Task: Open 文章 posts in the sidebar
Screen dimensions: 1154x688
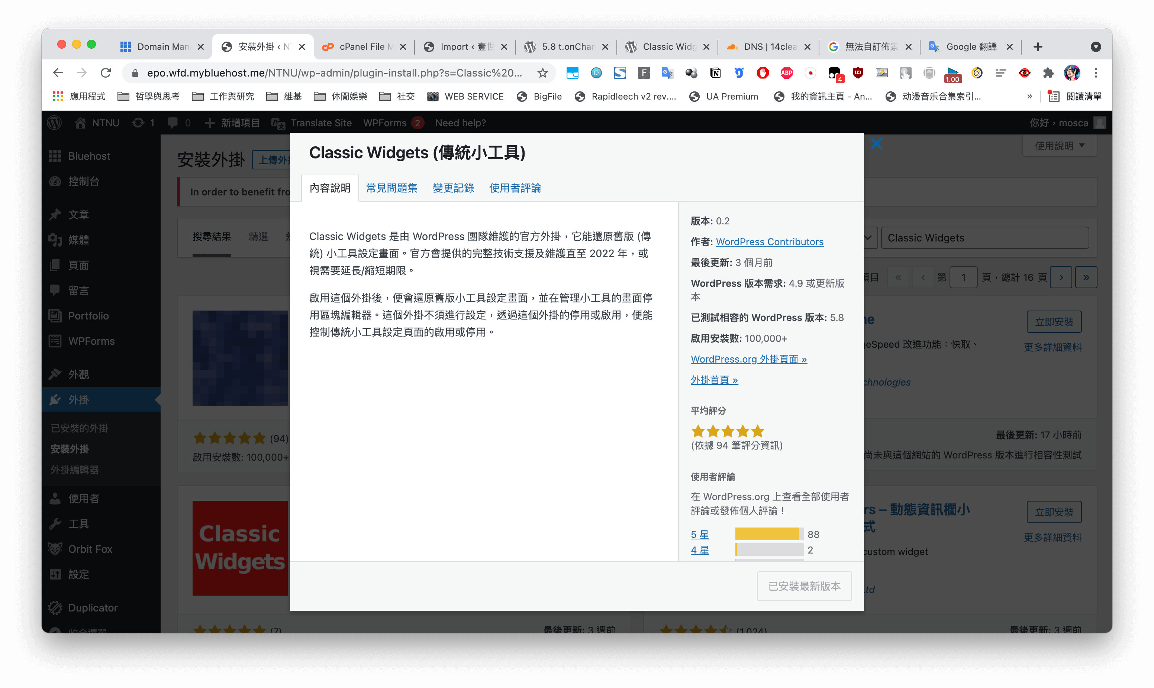Action: (x=78, y=215)
